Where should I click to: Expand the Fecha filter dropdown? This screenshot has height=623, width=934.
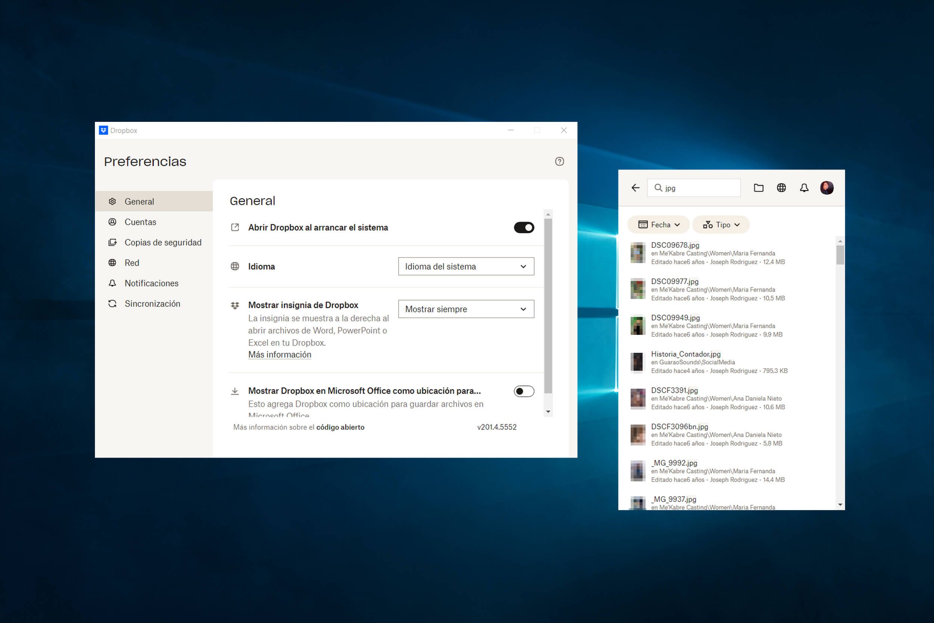[658, 225]
